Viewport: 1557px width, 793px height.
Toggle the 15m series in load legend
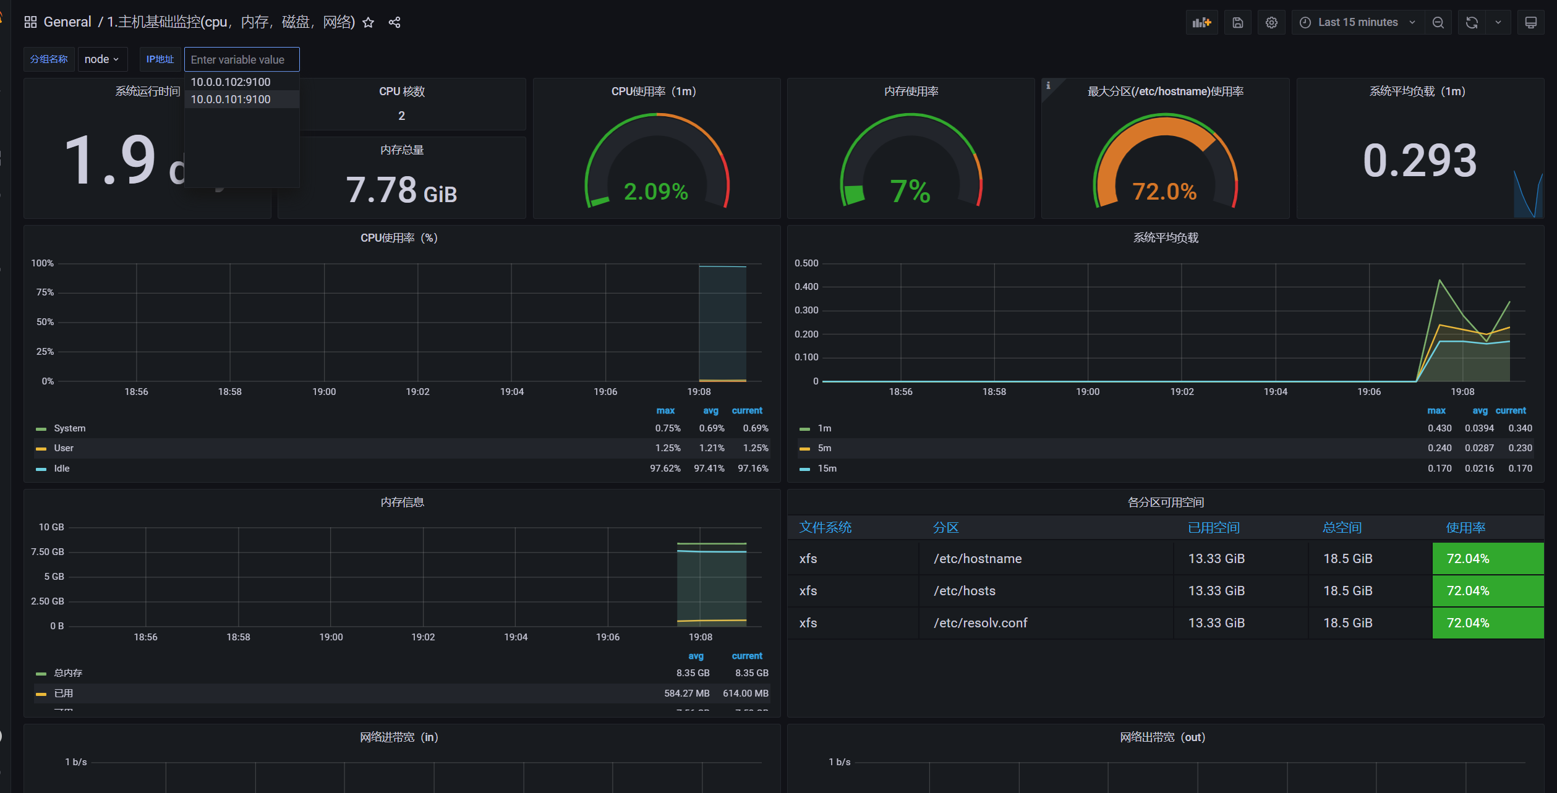point(827,469)
